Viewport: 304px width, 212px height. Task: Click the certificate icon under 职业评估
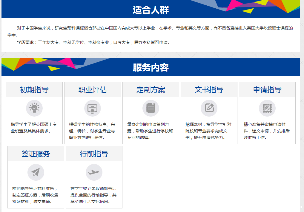pos(93,108)
